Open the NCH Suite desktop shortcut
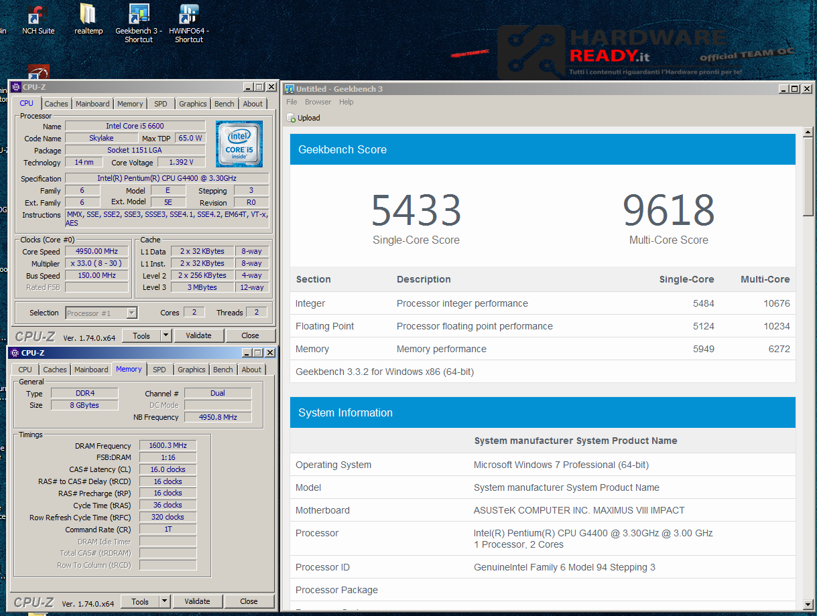 pos(38,19)
